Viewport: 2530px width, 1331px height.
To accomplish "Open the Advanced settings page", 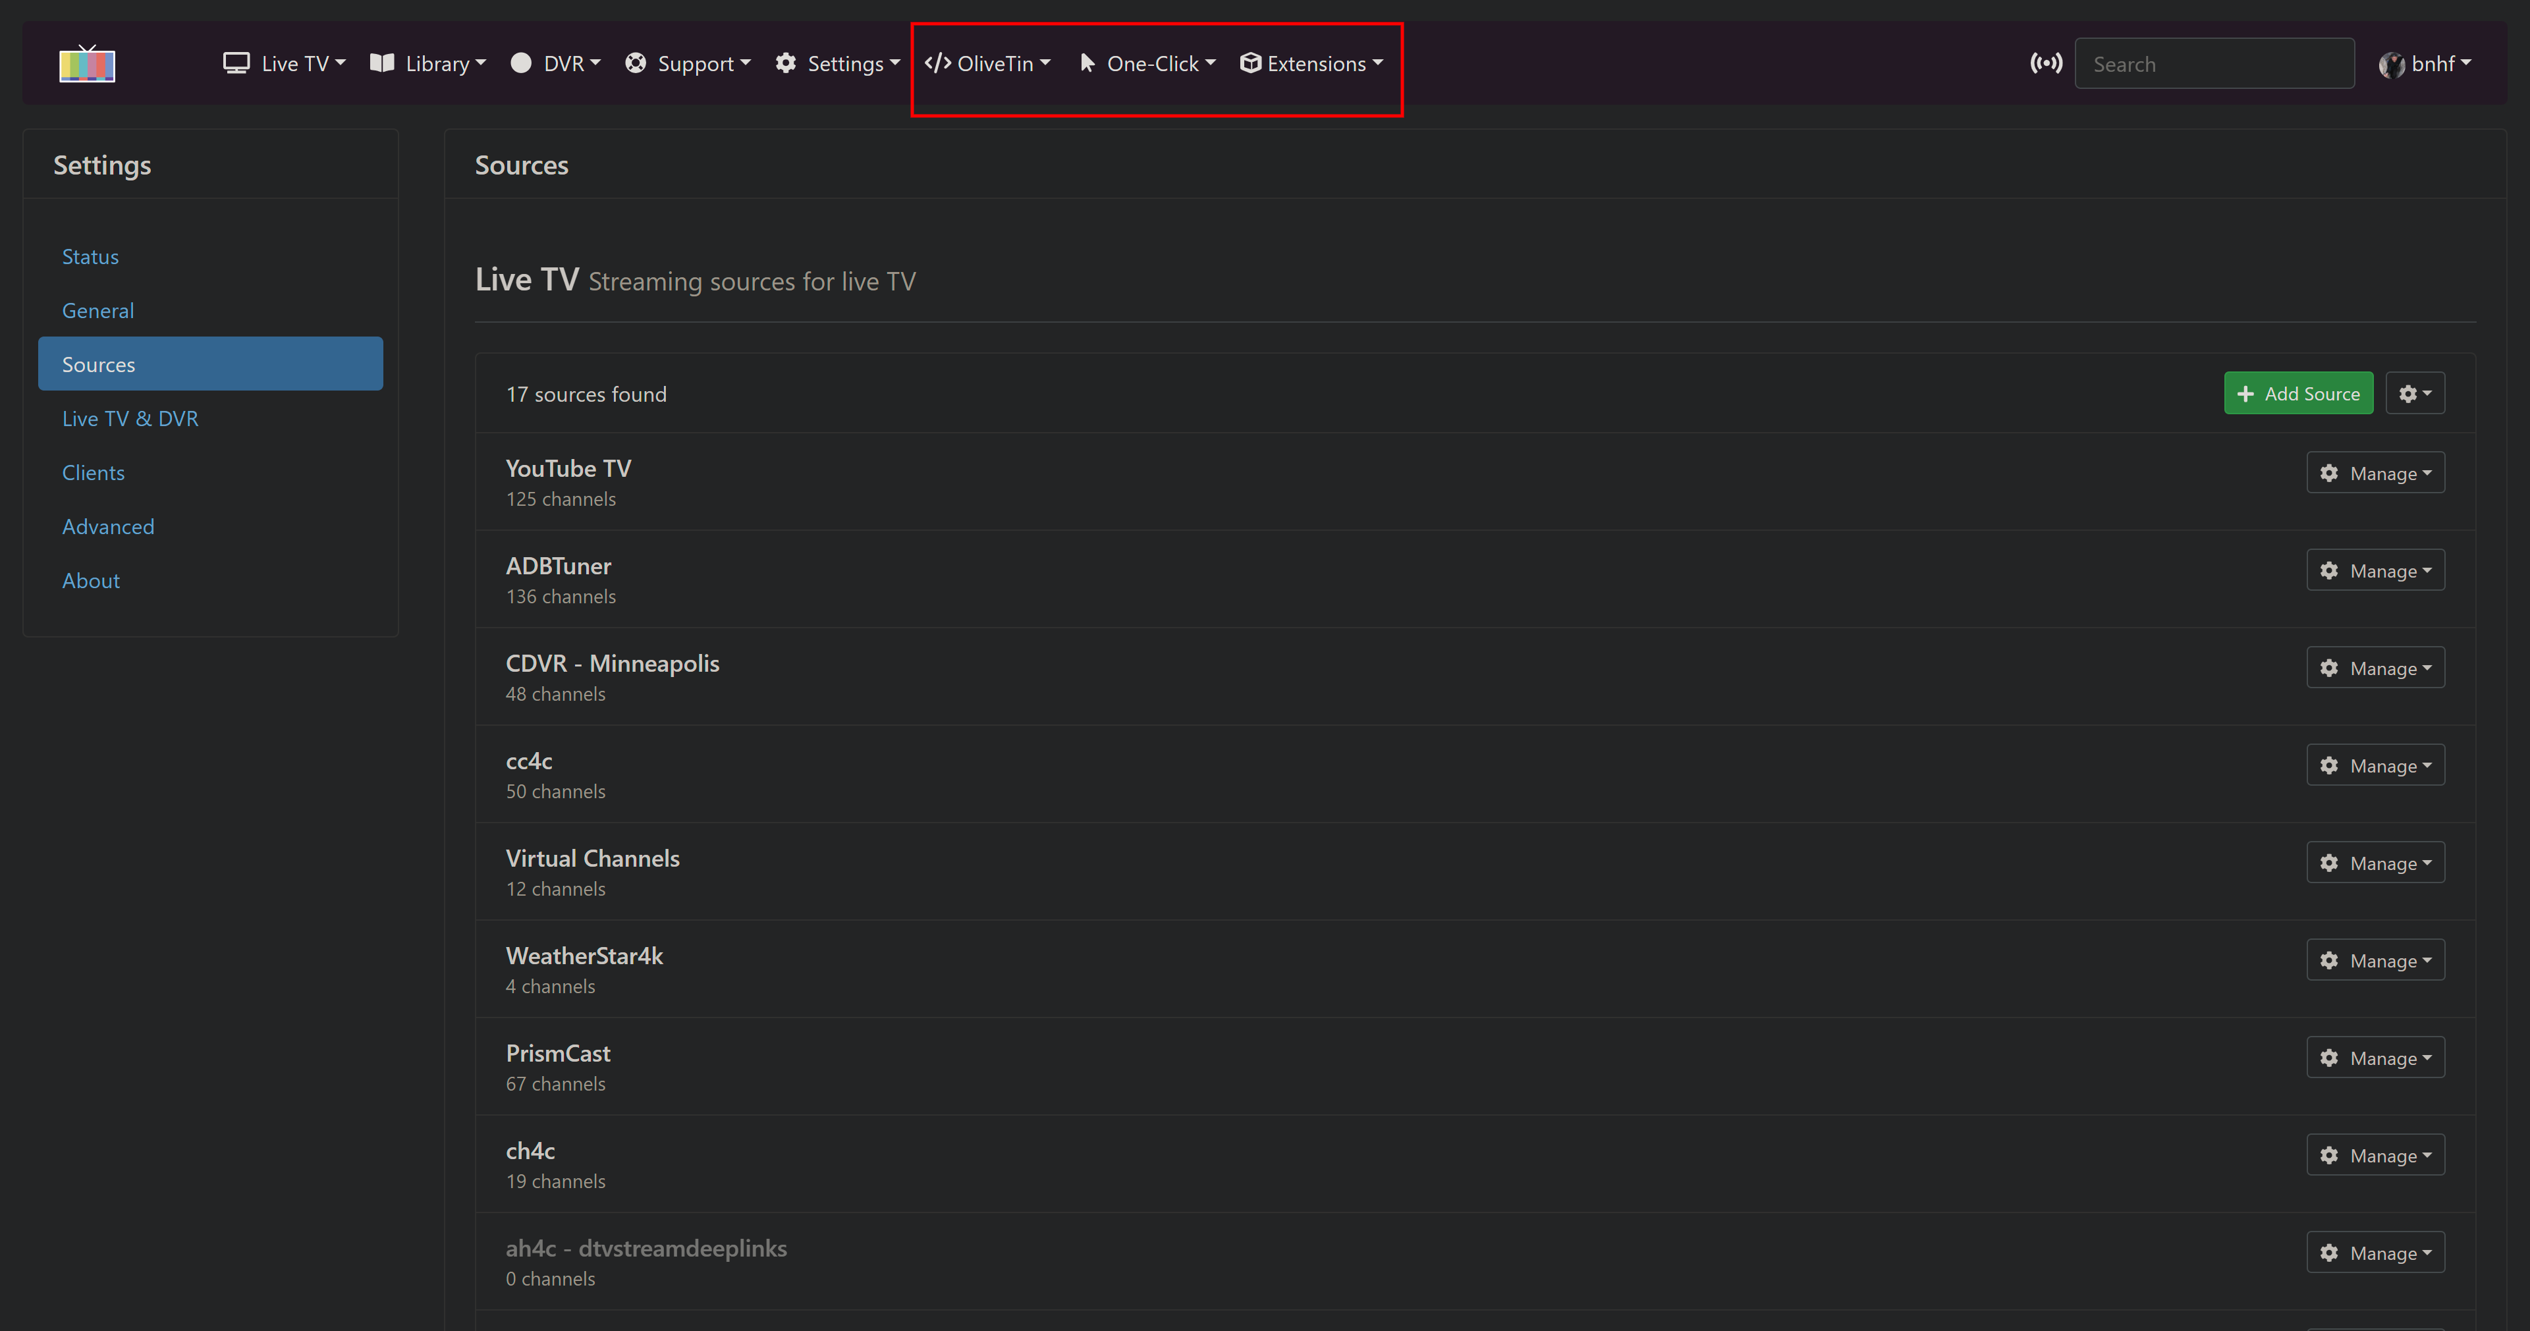I will coord(108,526).
